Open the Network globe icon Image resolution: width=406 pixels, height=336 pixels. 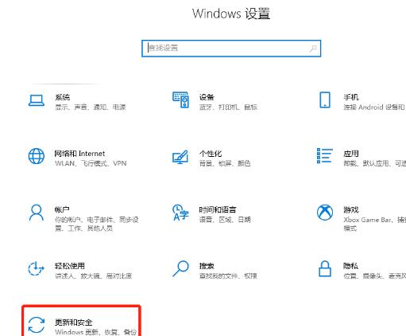[x=37, y=156]
